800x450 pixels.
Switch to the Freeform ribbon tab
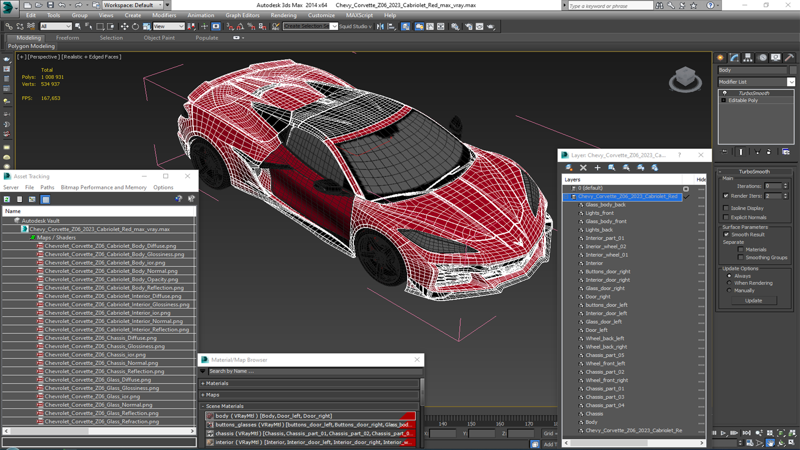[x=67, y=37]
